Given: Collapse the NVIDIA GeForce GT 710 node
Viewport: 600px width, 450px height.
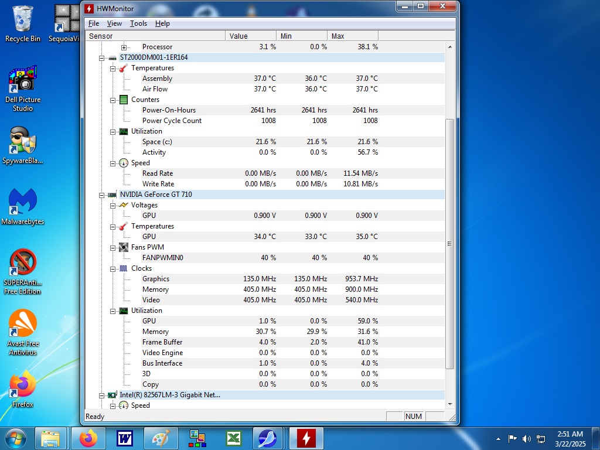Looking at the screenshot, I should [x=101, y=195].
